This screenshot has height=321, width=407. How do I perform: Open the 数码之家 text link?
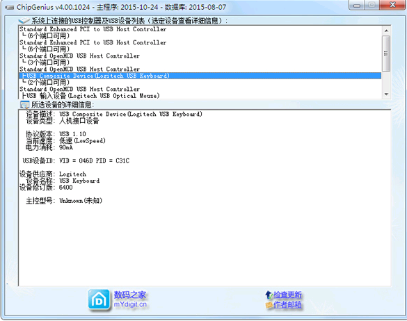point(130,295)
